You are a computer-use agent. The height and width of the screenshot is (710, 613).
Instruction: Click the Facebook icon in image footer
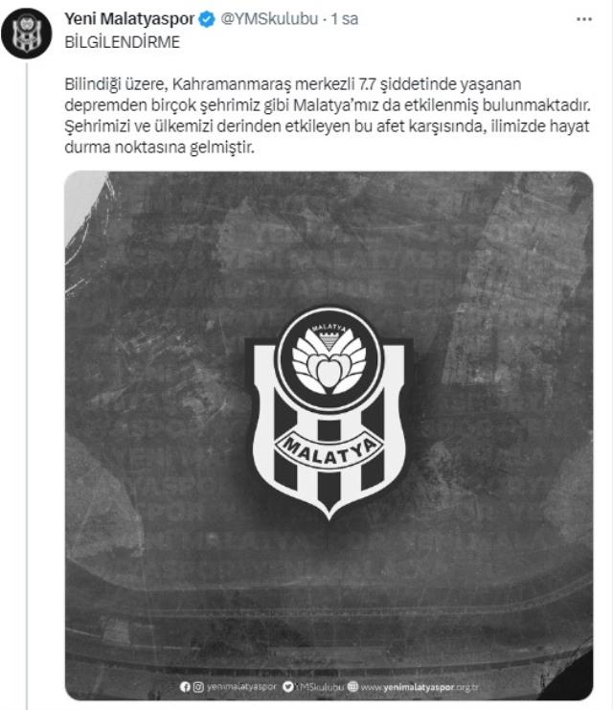(185, 686)
